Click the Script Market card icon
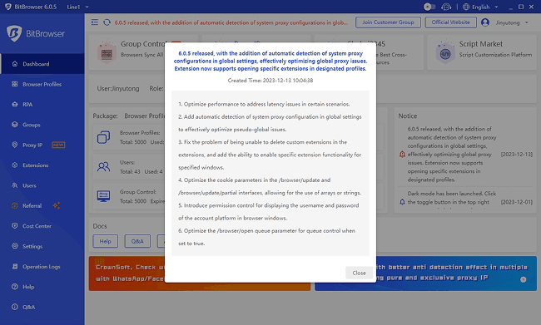 445,52
